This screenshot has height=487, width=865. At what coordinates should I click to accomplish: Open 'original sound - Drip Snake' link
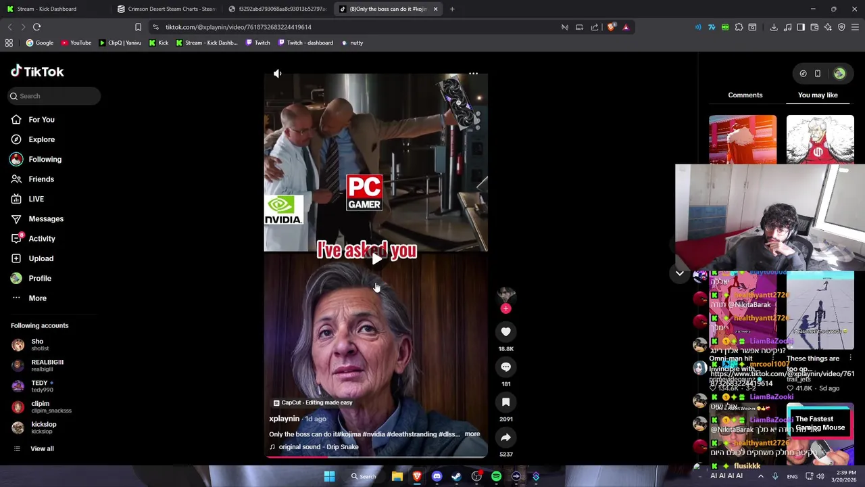(314, 447)
